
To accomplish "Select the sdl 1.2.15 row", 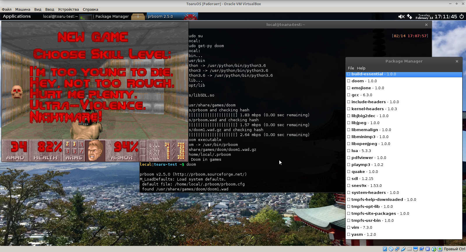I will tap(404, 179).
